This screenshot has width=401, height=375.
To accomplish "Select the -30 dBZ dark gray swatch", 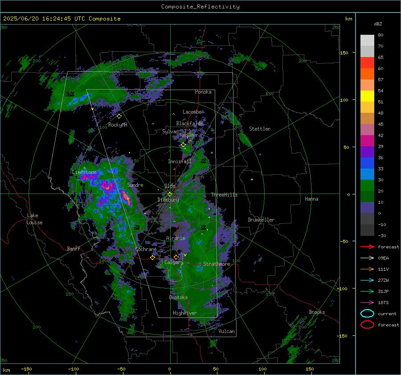I will point(367,230).
